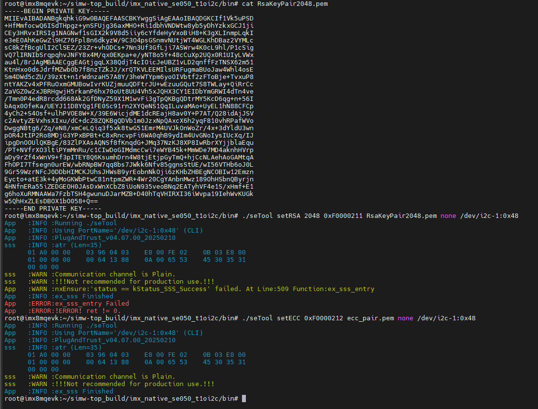
Task: Click the second 'atr (Len=35)' info line
Action: click(x=53, y=348)
